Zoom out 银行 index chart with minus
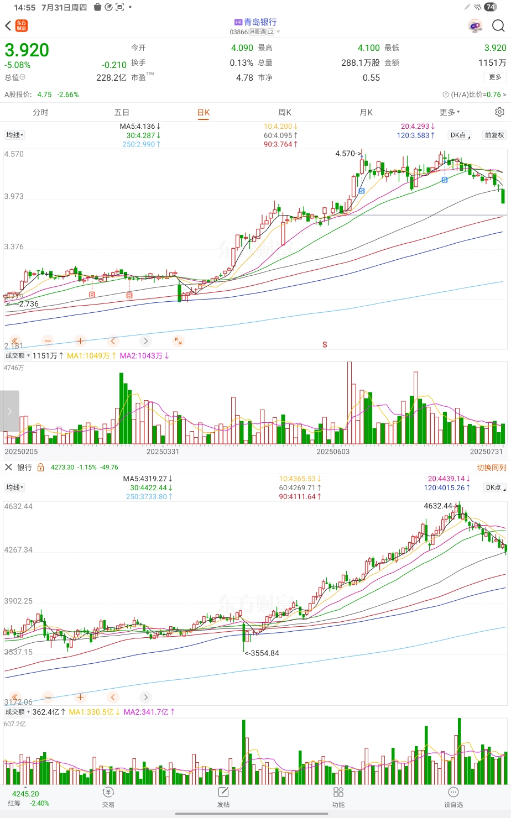The height and width of the screenshot is (818, 511). coord(48,697)
